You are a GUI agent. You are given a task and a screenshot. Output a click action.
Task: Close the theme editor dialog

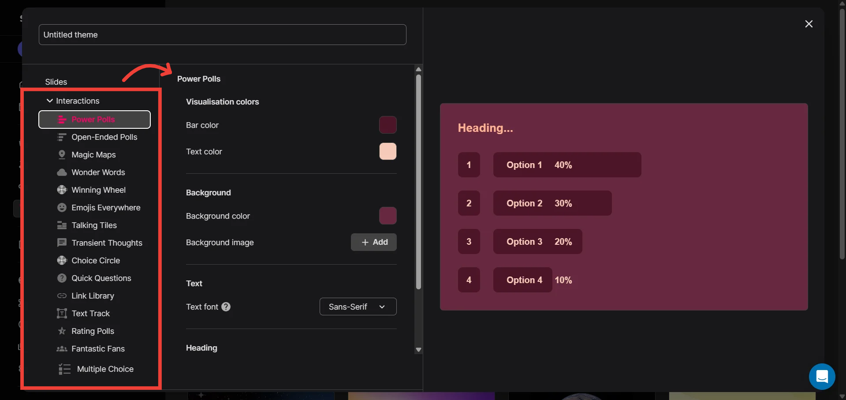click(x=809, y=24)
